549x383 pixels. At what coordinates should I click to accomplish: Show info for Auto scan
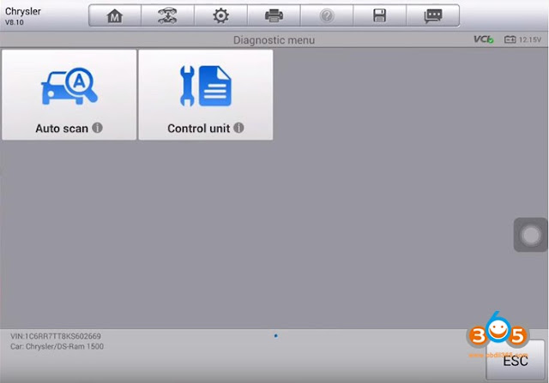coord(97,128)
